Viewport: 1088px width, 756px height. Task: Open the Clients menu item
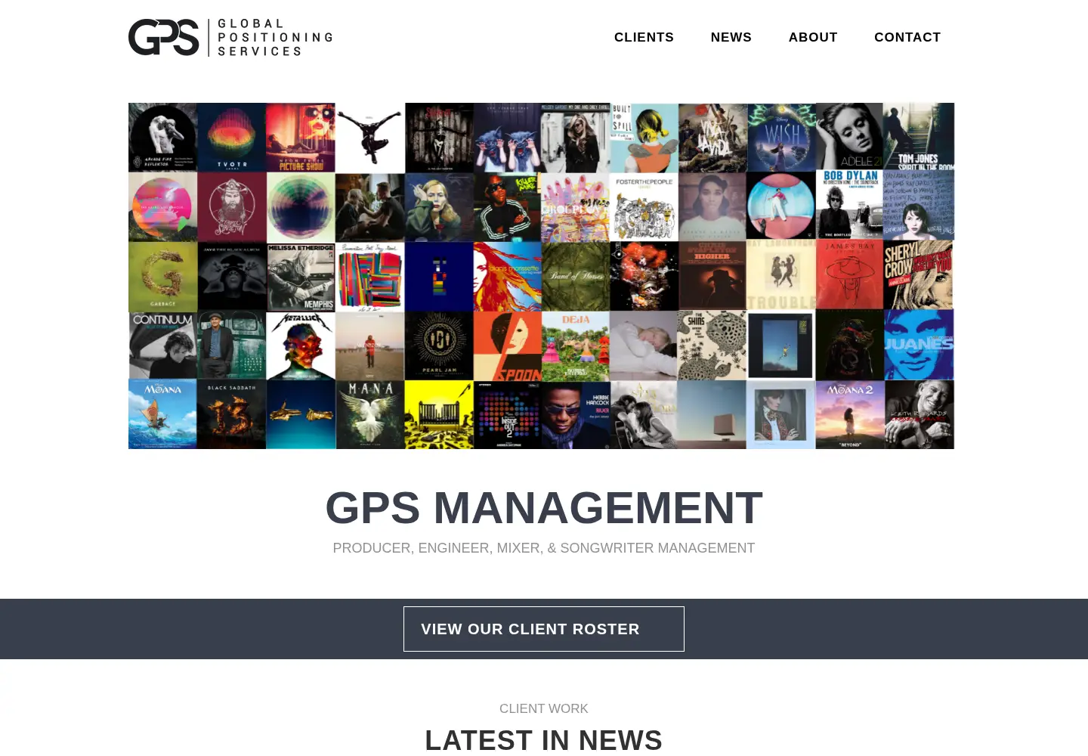point(644,37)
